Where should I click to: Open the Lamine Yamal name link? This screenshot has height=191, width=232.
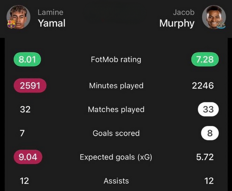point(51,18)
